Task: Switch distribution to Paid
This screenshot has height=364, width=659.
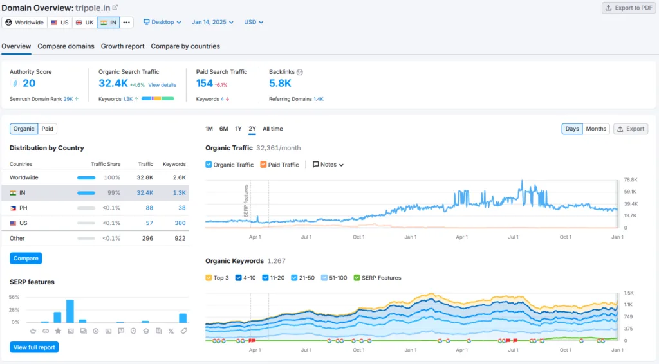Action: point(48,129)
